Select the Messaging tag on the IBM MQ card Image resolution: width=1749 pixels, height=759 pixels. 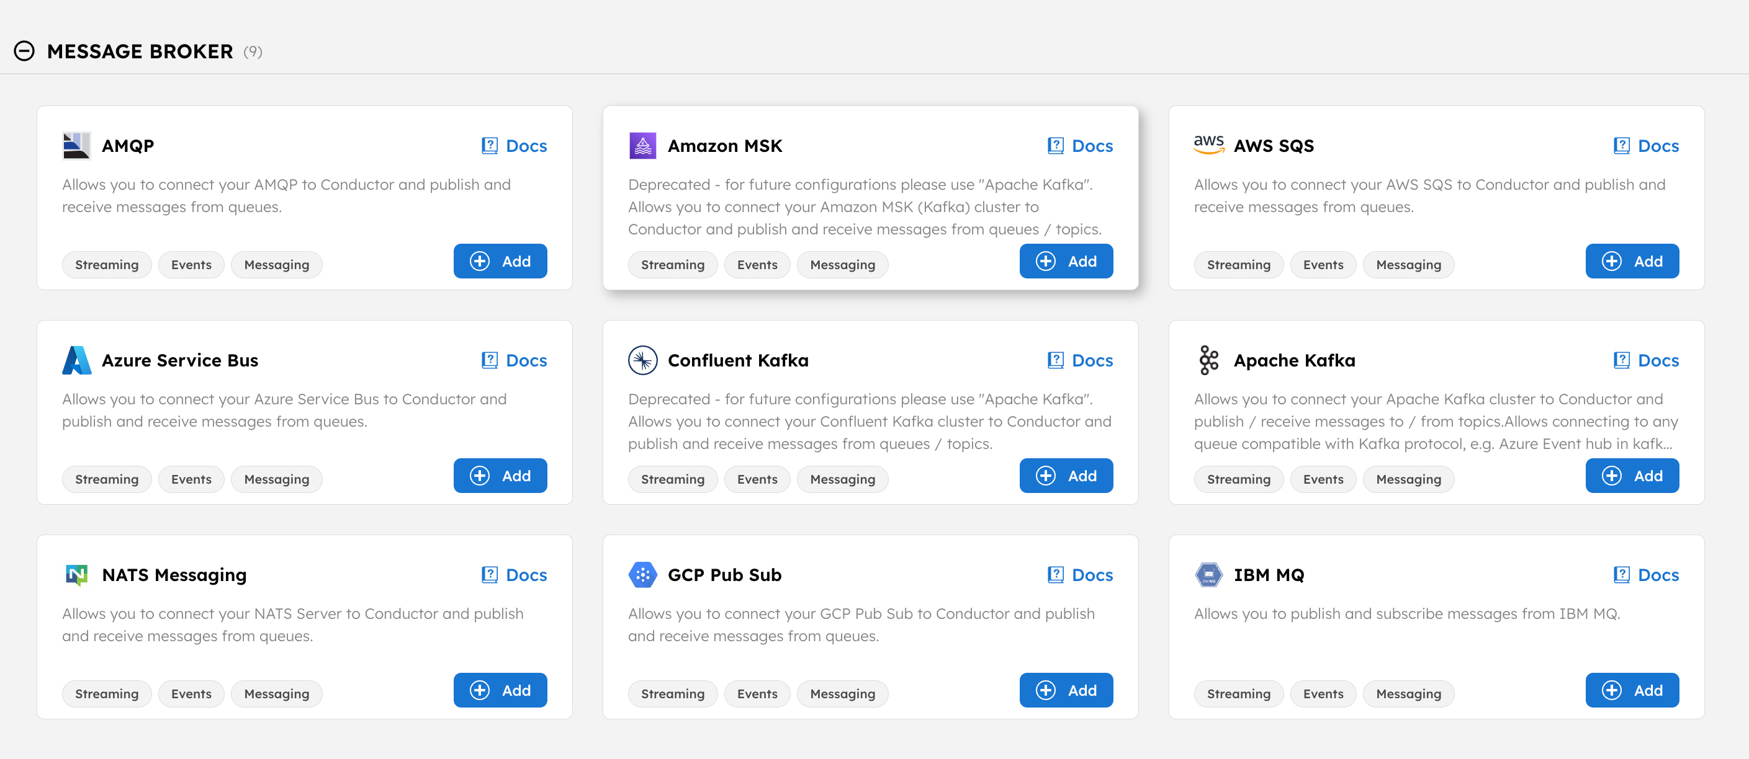pos(1408,693)
